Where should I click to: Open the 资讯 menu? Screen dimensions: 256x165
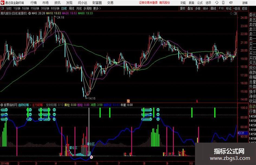click(x=57, y=3)
